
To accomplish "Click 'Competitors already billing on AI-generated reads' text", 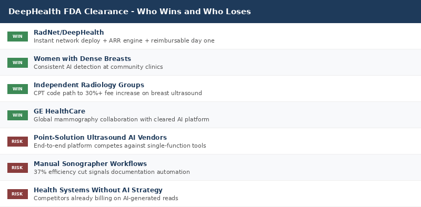I will 106,199.
